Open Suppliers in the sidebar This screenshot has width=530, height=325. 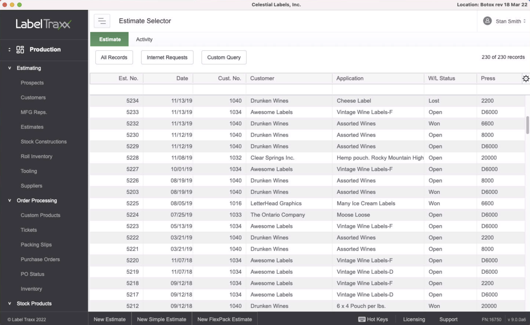31,186
